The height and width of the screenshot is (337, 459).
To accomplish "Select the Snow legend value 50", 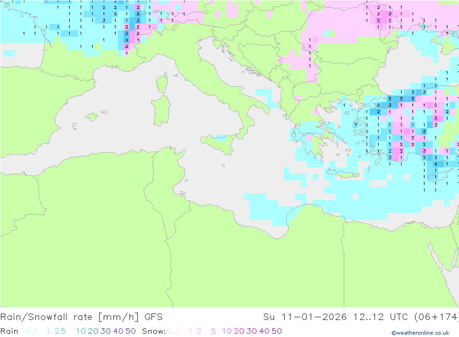I will (x=277, y=331).
